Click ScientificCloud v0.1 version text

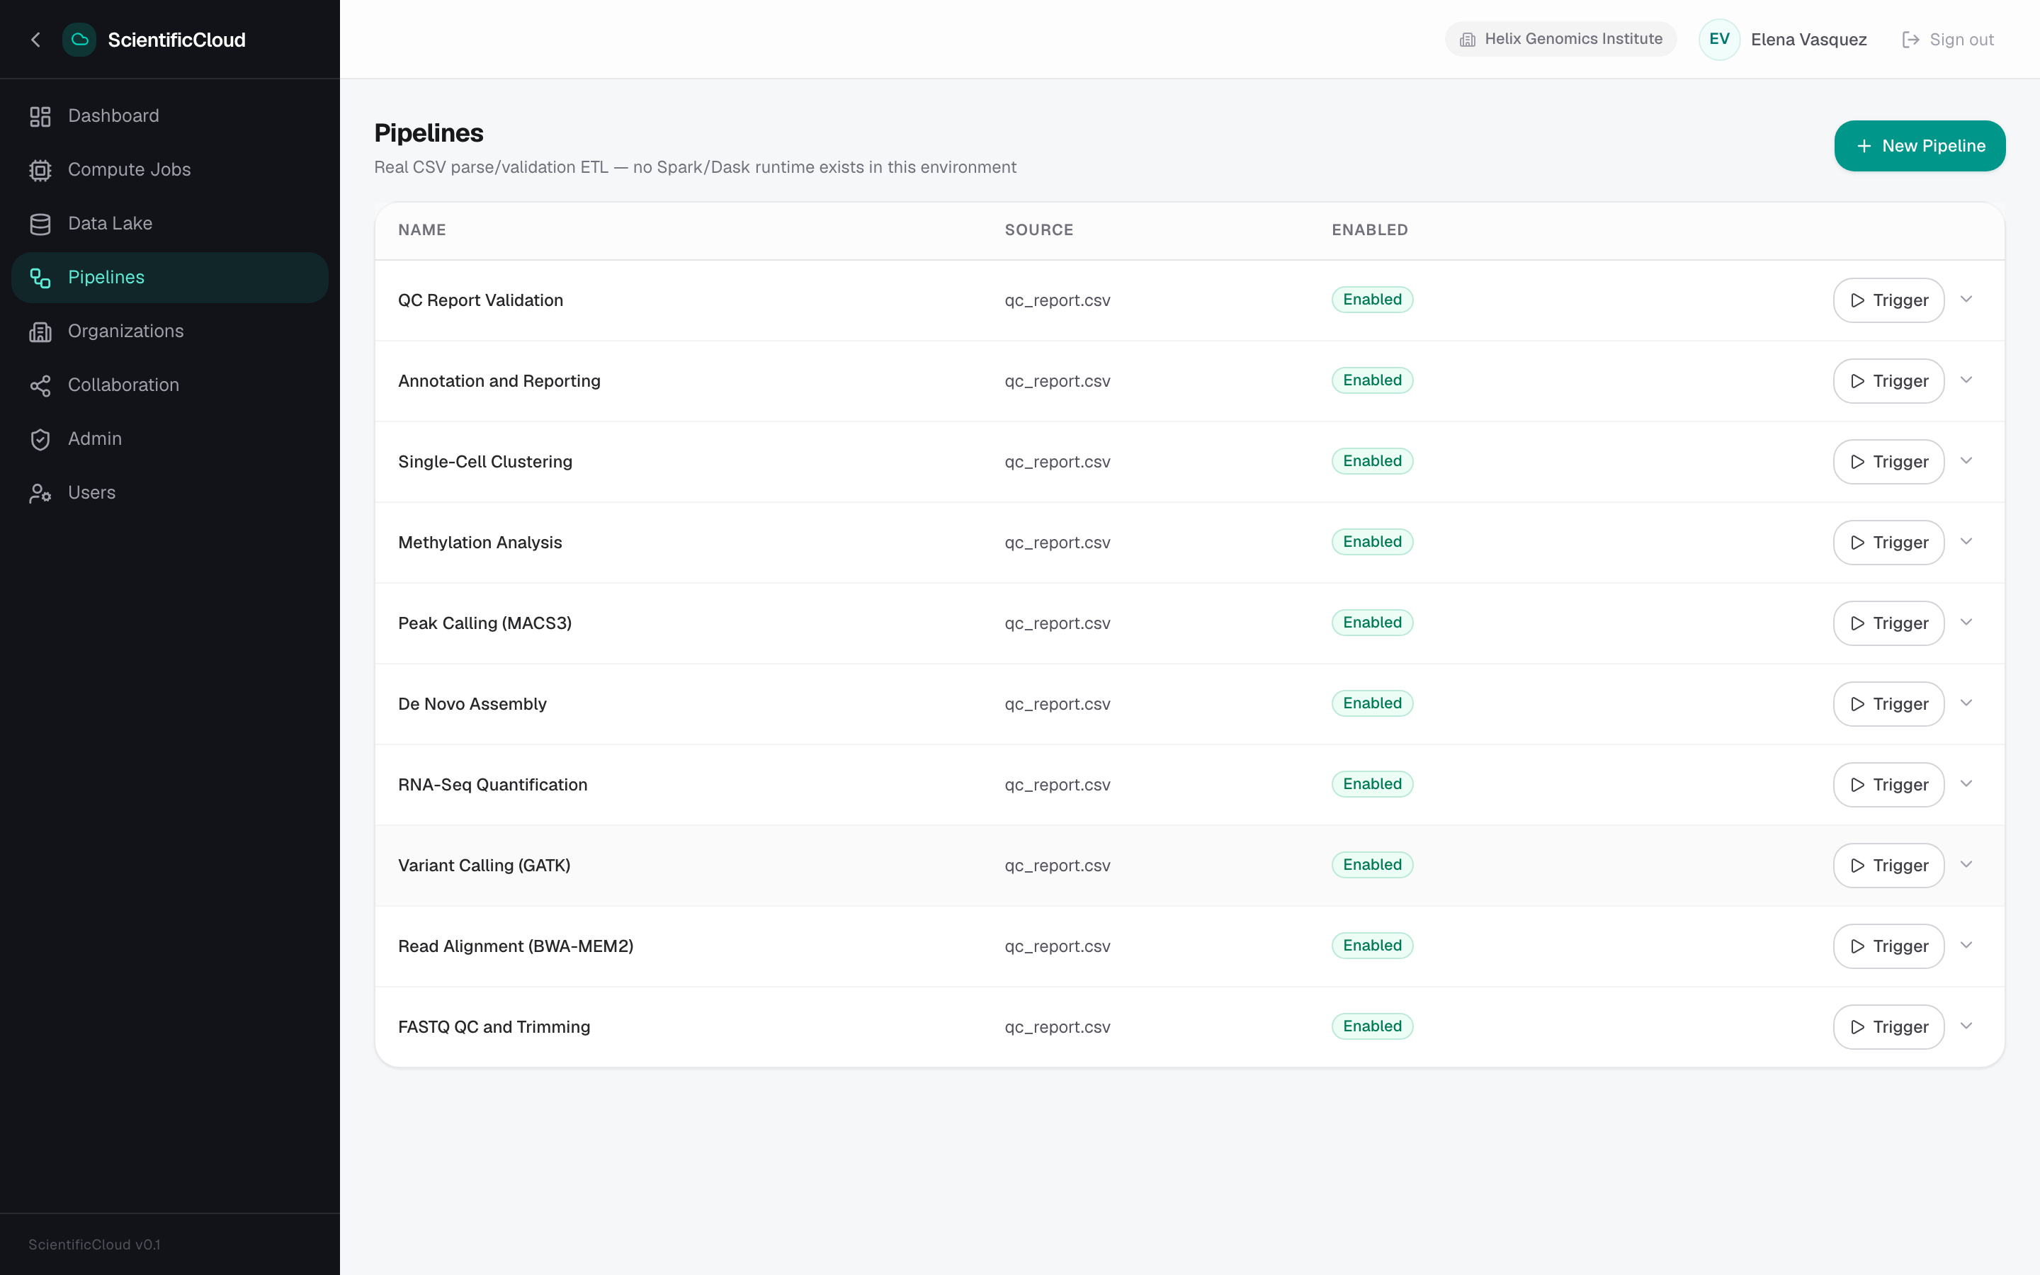[94, 1245]
